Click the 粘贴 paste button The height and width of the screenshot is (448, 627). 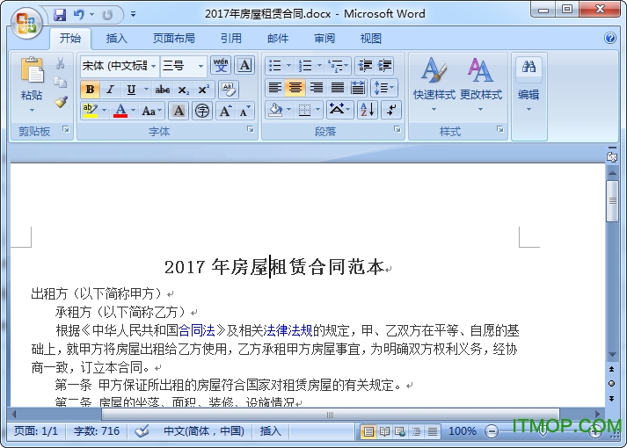click(x=32, y=83)
